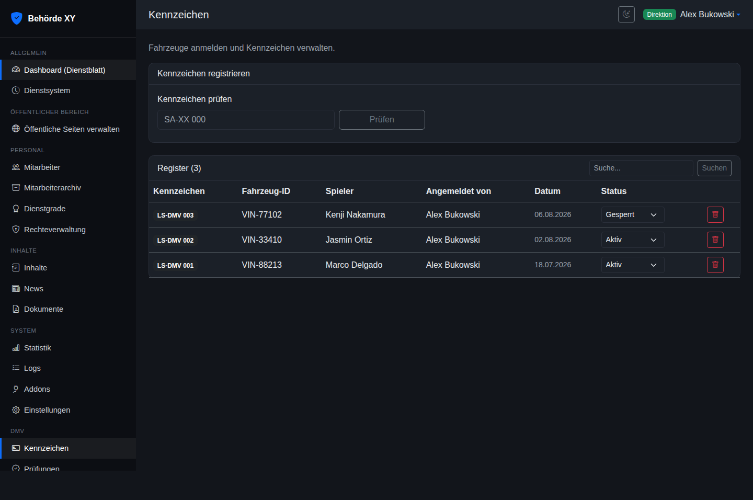
Task: Open Dashboard (Dienstblatt) menu item
Action: (68, 70)
